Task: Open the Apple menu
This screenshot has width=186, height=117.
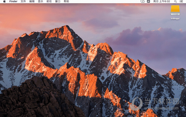Action: click(4, 2)
